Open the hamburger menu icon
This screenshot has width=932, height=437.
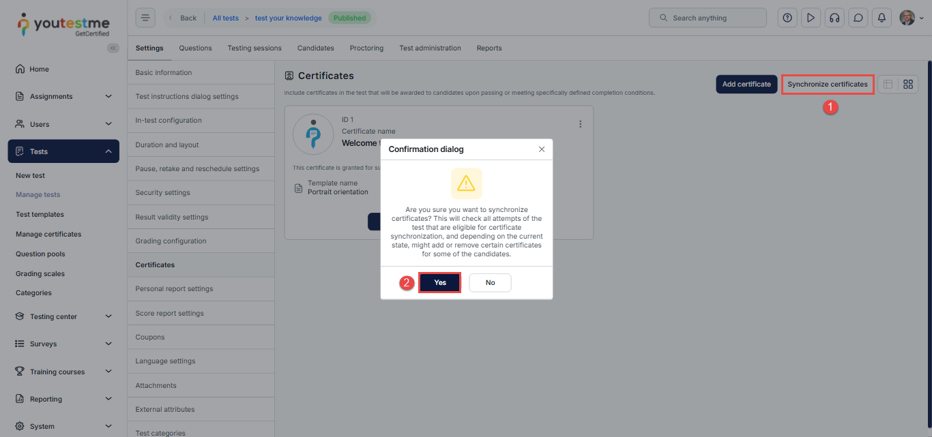(x=145, y=18)
